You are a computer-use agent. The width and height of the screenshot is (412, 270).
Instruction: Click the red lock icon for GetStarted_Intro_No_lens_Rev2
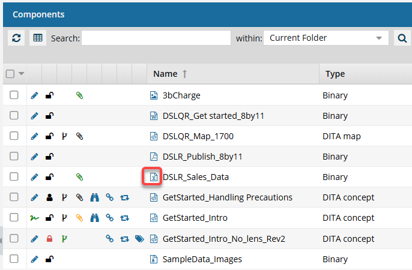50,238
